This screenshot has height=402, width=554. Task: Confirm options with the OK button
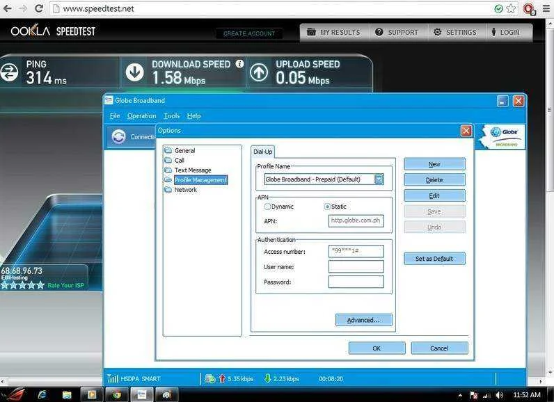click(377, 348)
